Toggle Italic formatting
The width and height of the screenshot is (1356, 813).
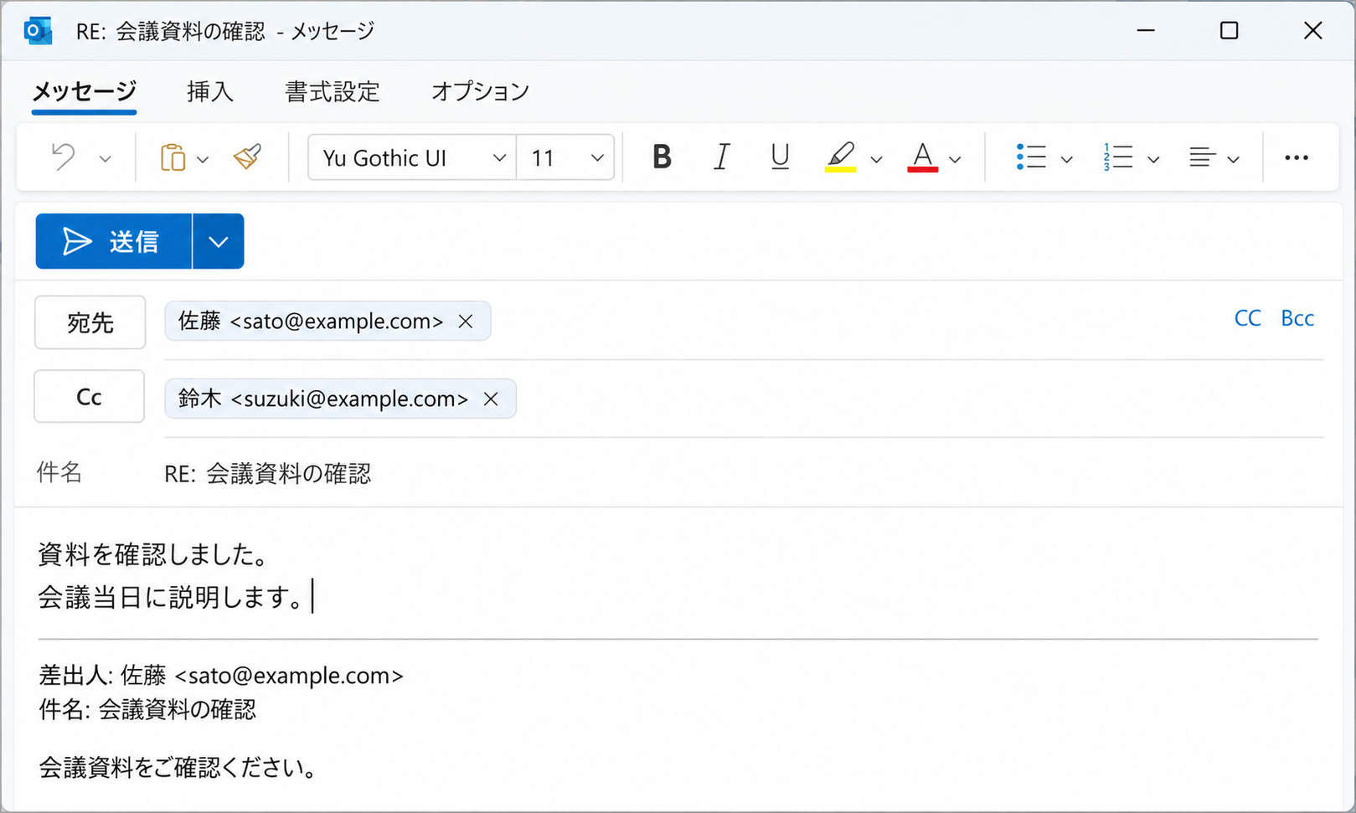[x=721, y=157]
